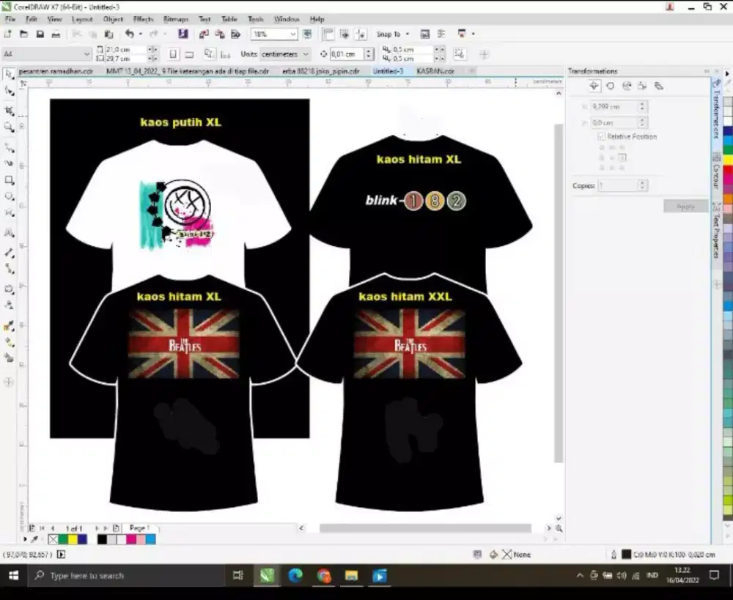Open the zoom level dropdown showing 18%
The image size is (733, 600).
point(292,34)
